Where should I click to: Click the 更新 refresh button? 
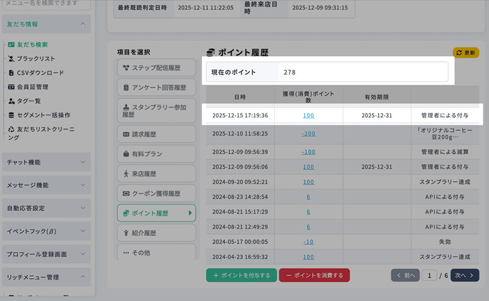tap(465, 53)
